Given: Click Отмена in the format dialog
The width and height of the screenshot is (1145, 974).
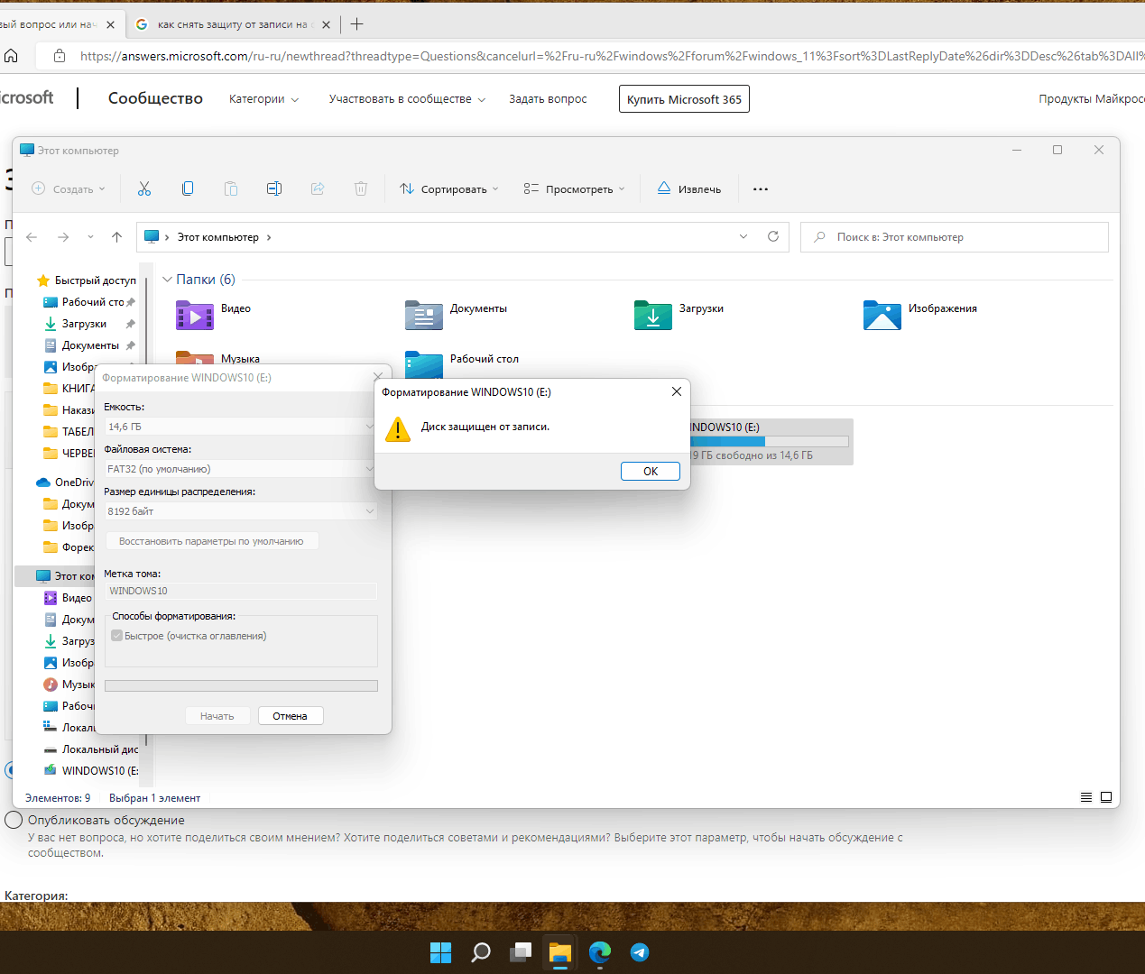Looking at the screenshot, I should 291,716.
